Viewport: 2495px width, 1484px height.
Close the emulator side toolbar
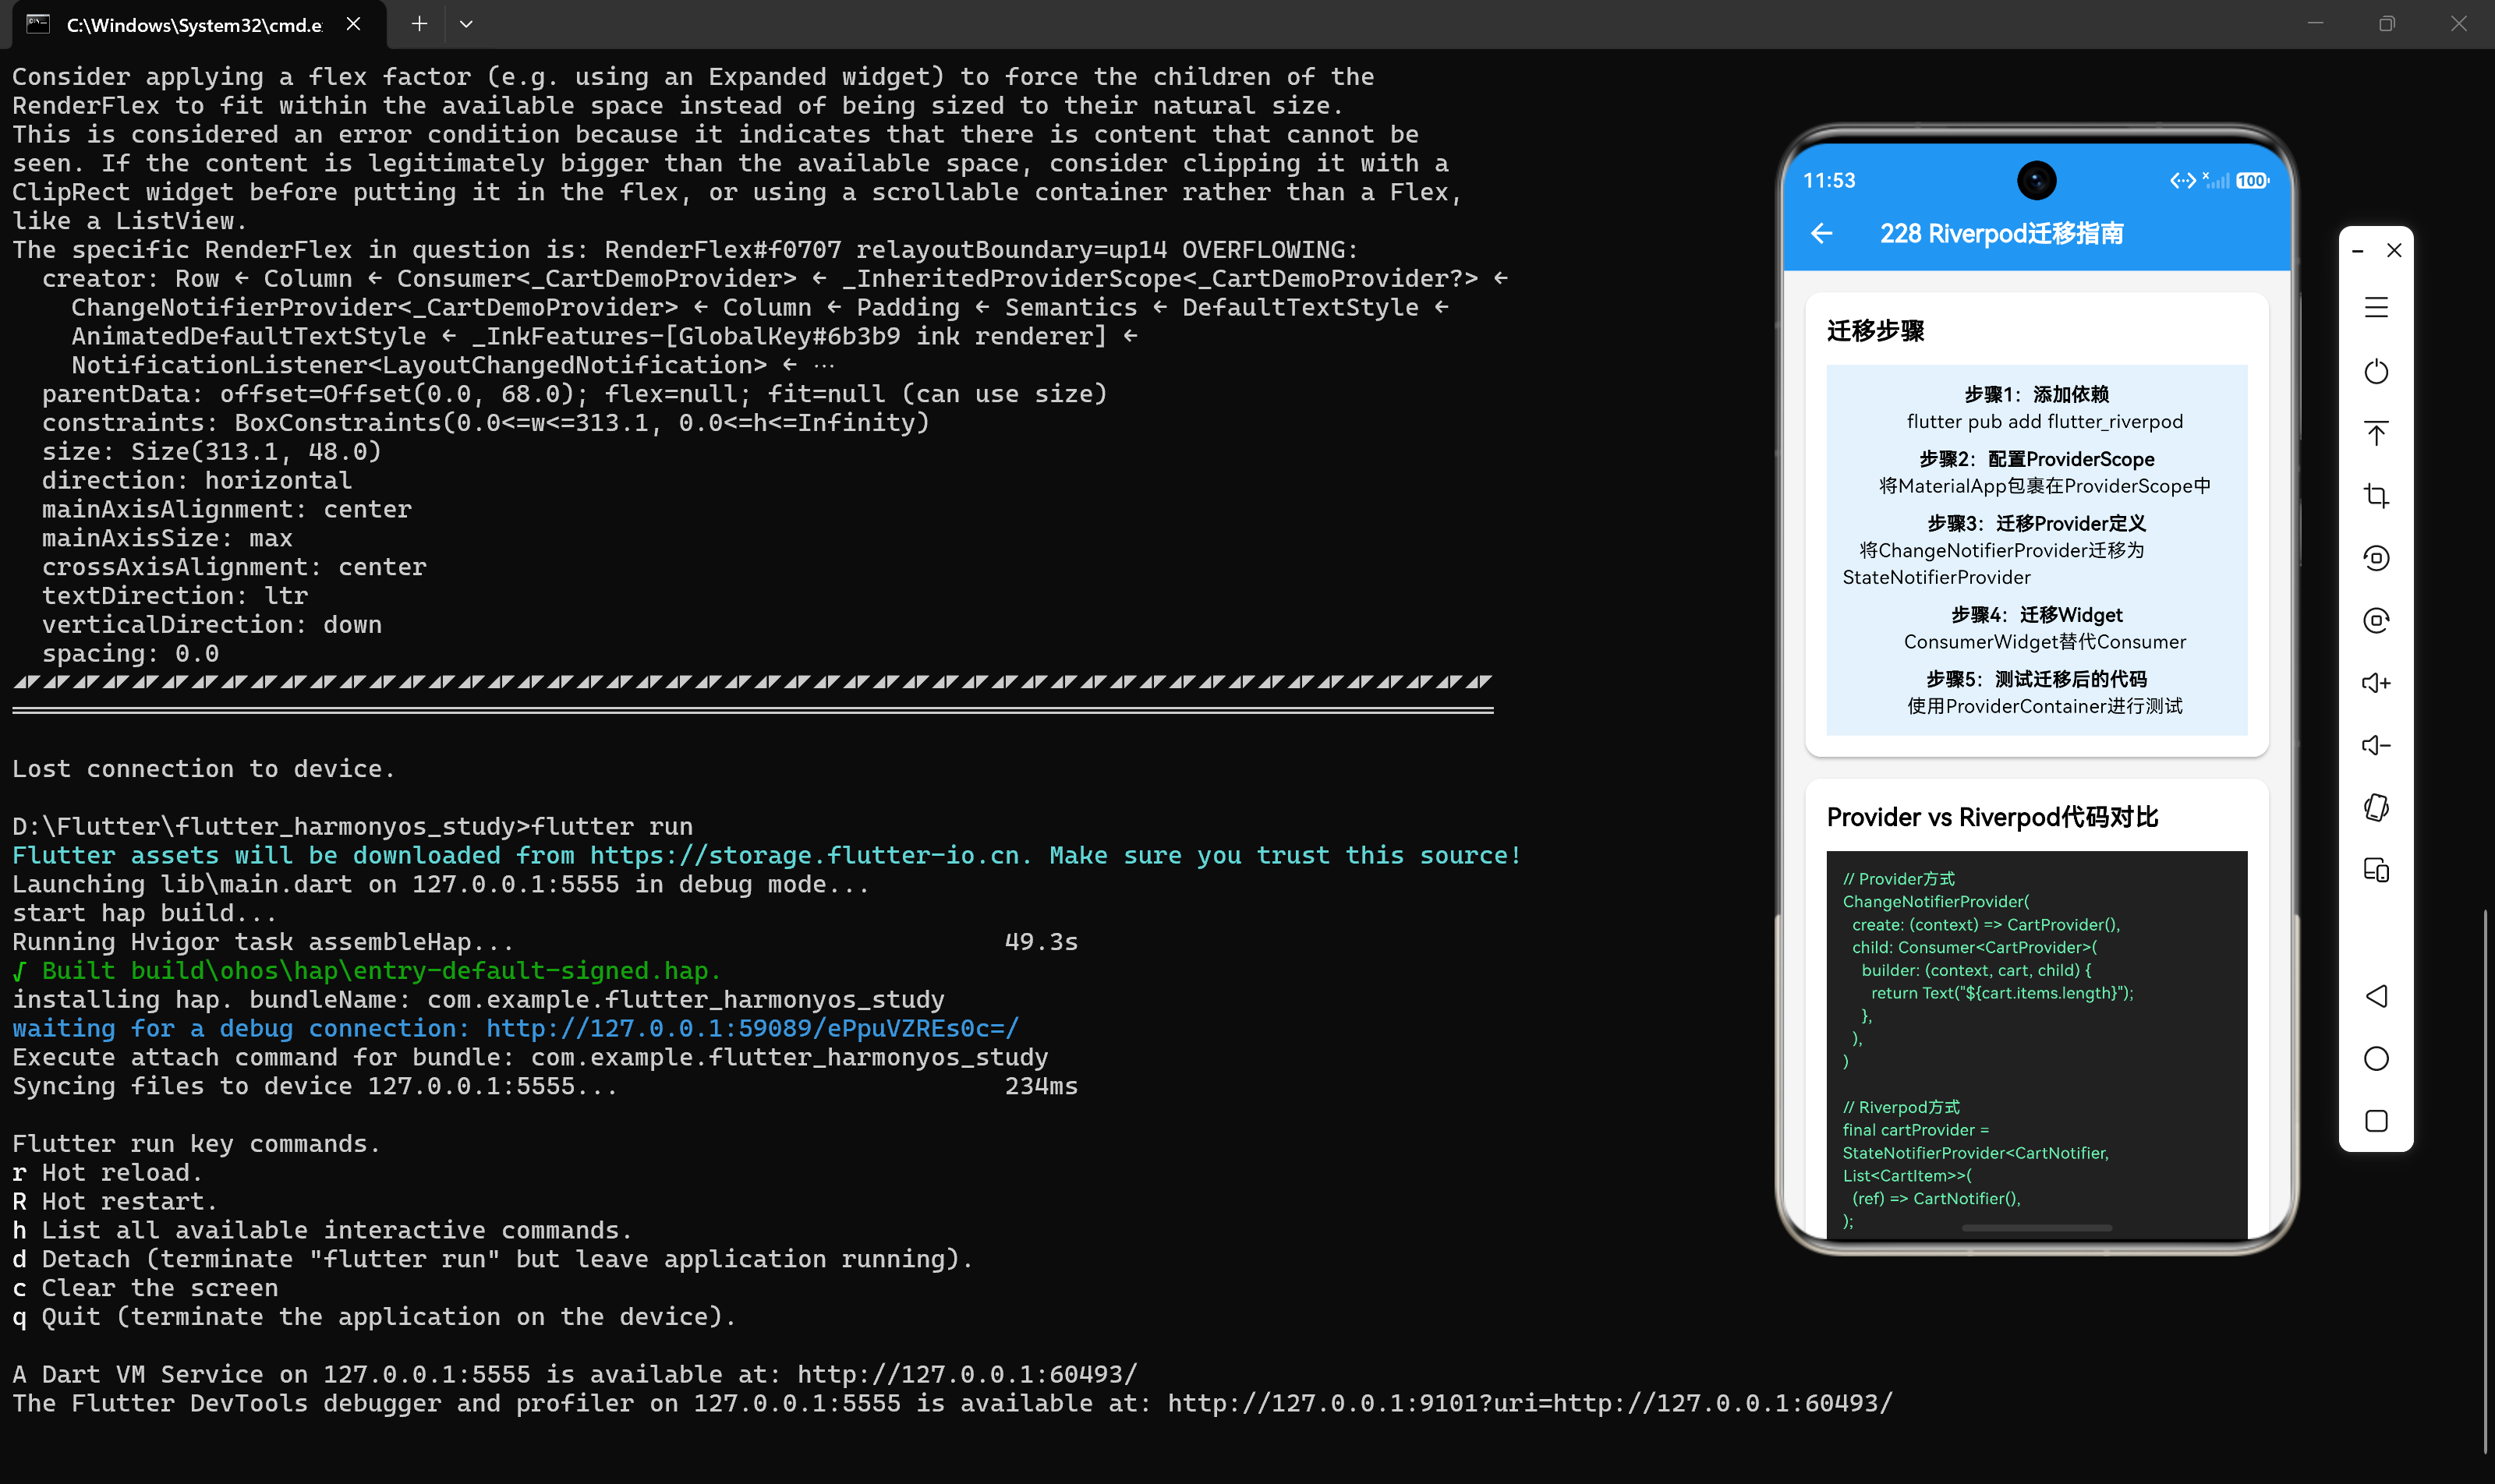click(x=2394, y=251)
